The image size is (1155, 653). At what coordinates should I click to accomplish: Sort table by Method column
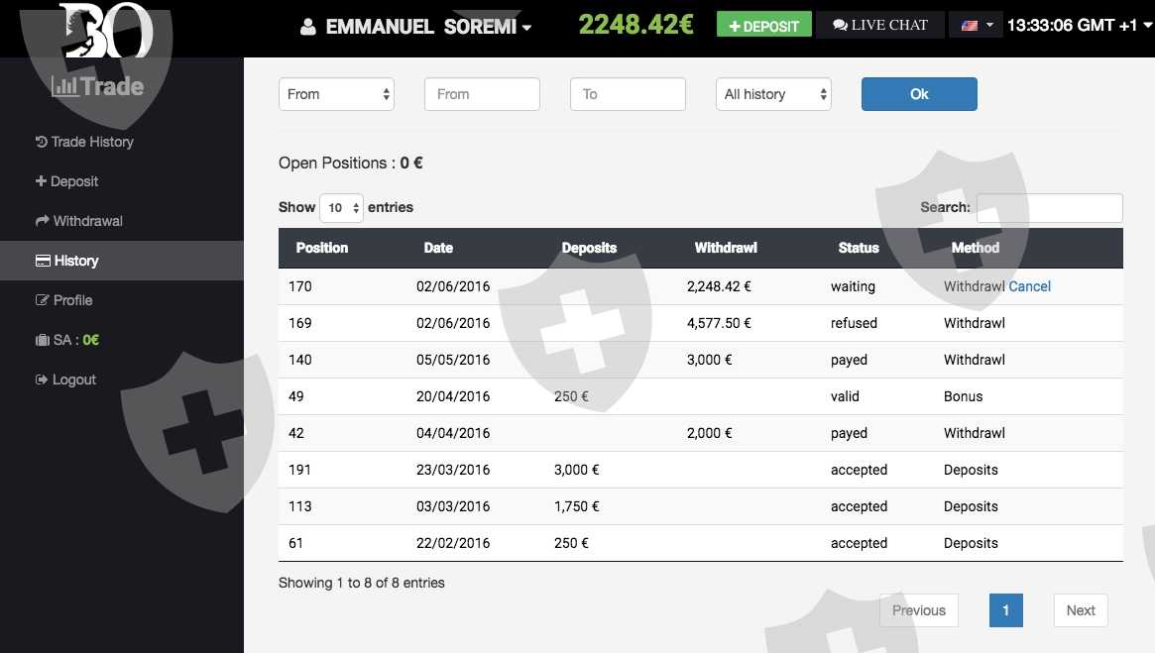(976, 248)
